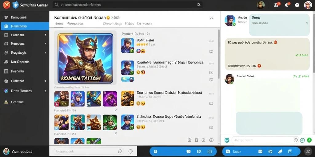Open SolW Nletal's character avatar
The width and height of the screenshot is (315, 157).
128,45
